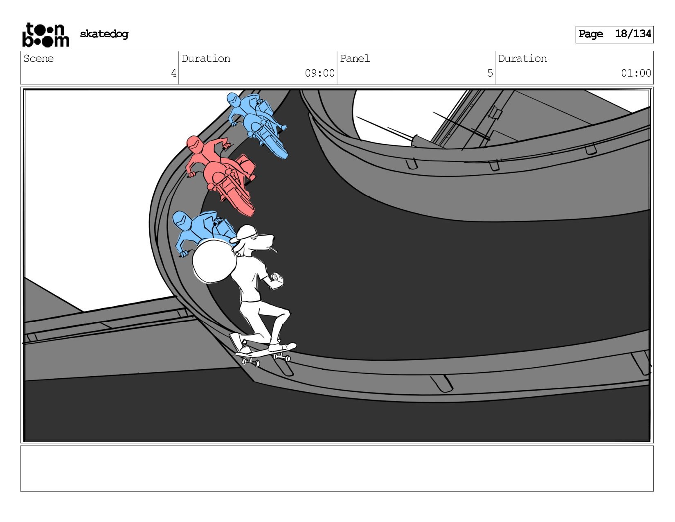This screenshot has width=675, height=522.
Task: Click the 'Page 18/134' box
Action: [x=614, y=34]
